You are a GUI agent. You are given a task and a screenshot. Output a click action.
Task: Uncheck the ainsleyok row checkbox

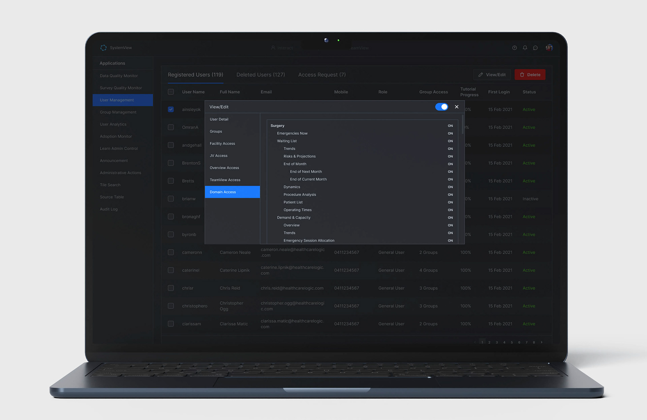point(171,109)
